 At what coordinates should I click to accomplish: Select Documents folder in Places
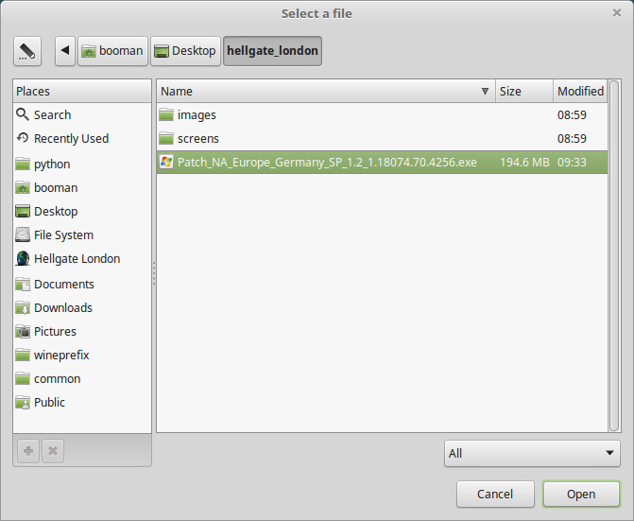click(x=82, y=285)
